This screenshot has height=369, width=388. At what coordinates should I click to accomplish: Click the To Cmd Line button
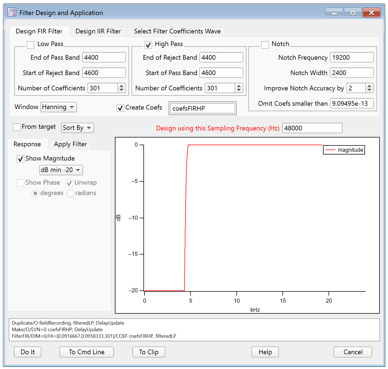pyautogui.click(x=86, y=352)
